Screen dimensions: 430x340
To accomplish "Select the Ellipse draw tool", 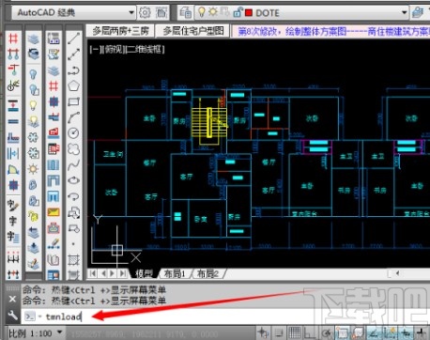I will 74,180.
